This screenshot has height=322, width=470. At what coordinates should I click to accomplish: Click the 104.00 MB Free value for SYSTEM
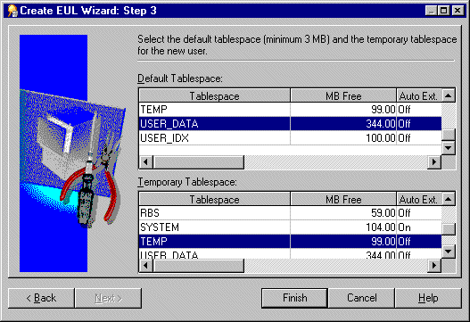coord(381,227)
